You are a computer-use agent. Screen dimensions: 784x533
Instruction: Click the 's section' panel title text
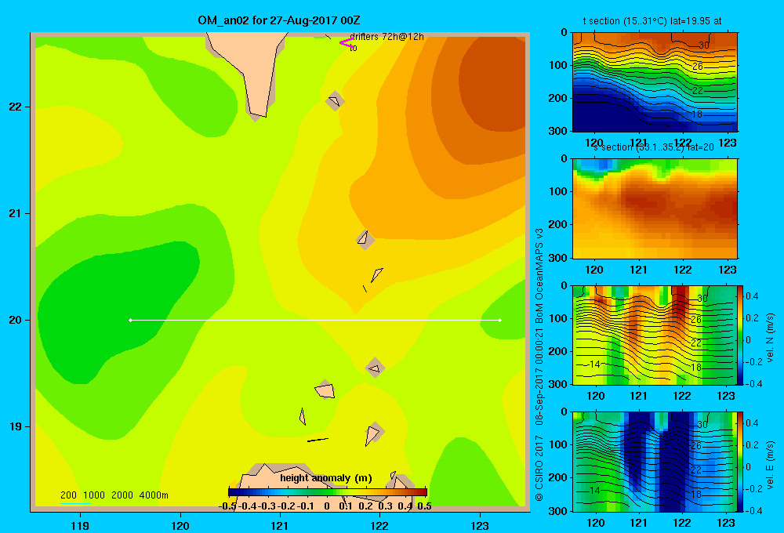pos(654,147)
